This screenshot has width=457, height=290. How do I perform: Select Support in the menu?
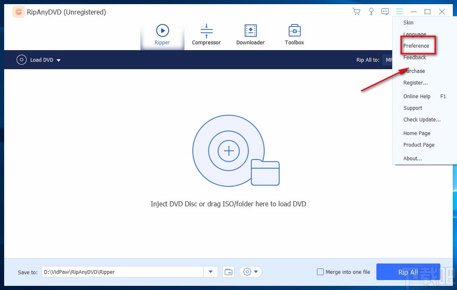tap(413, 108)
